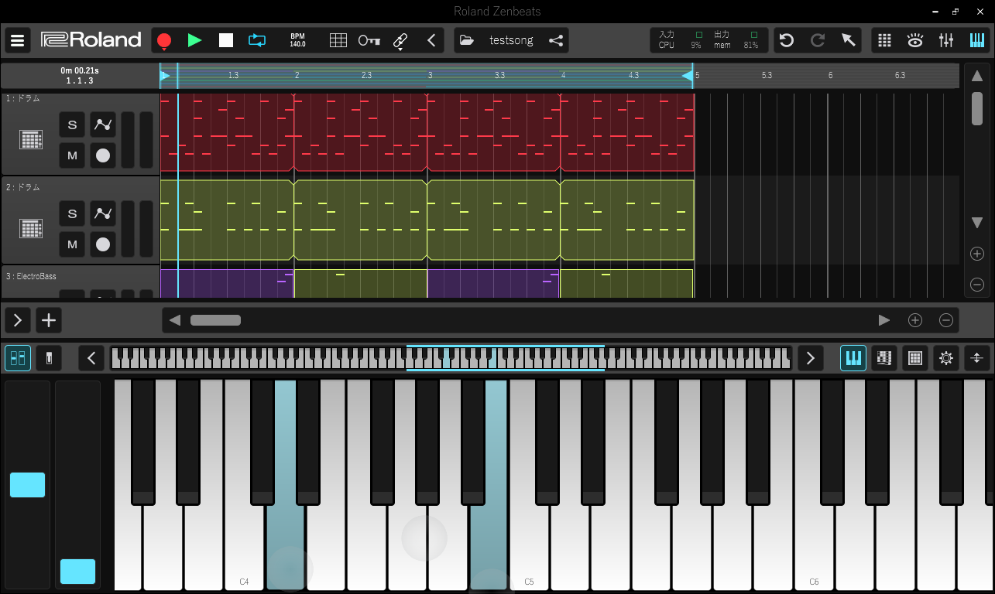Expand the track panel with the right chevron

18,320
